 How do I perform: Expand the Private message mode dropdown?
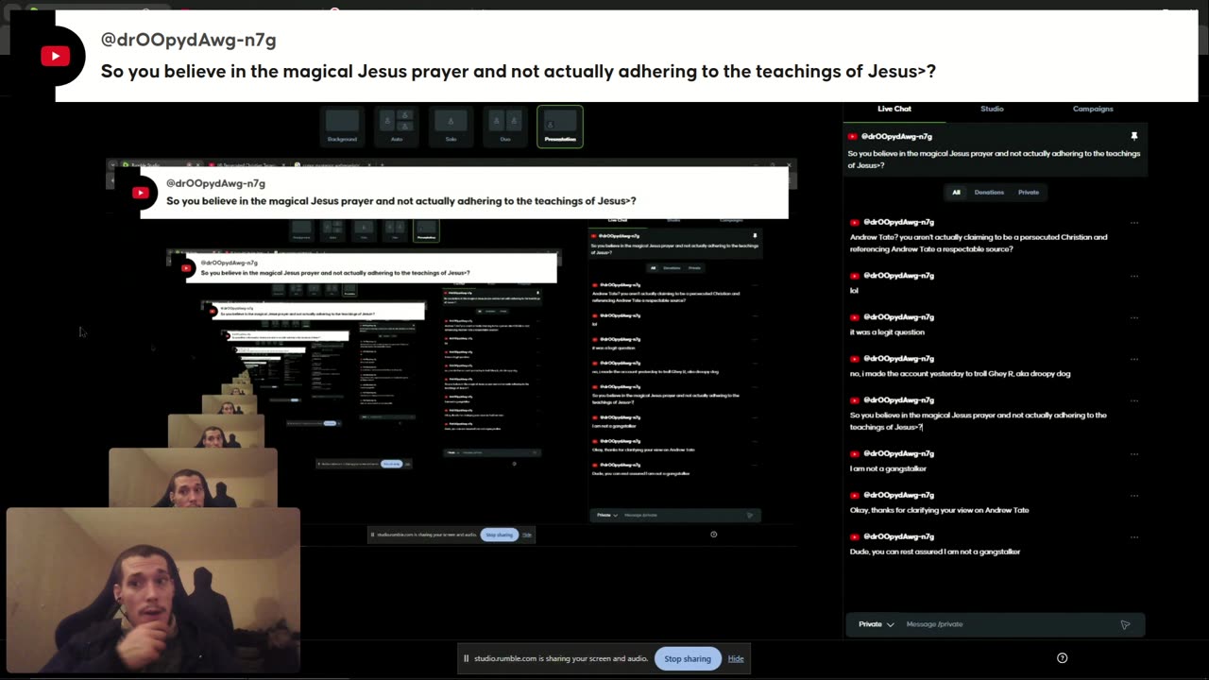[x=876, y=624]
